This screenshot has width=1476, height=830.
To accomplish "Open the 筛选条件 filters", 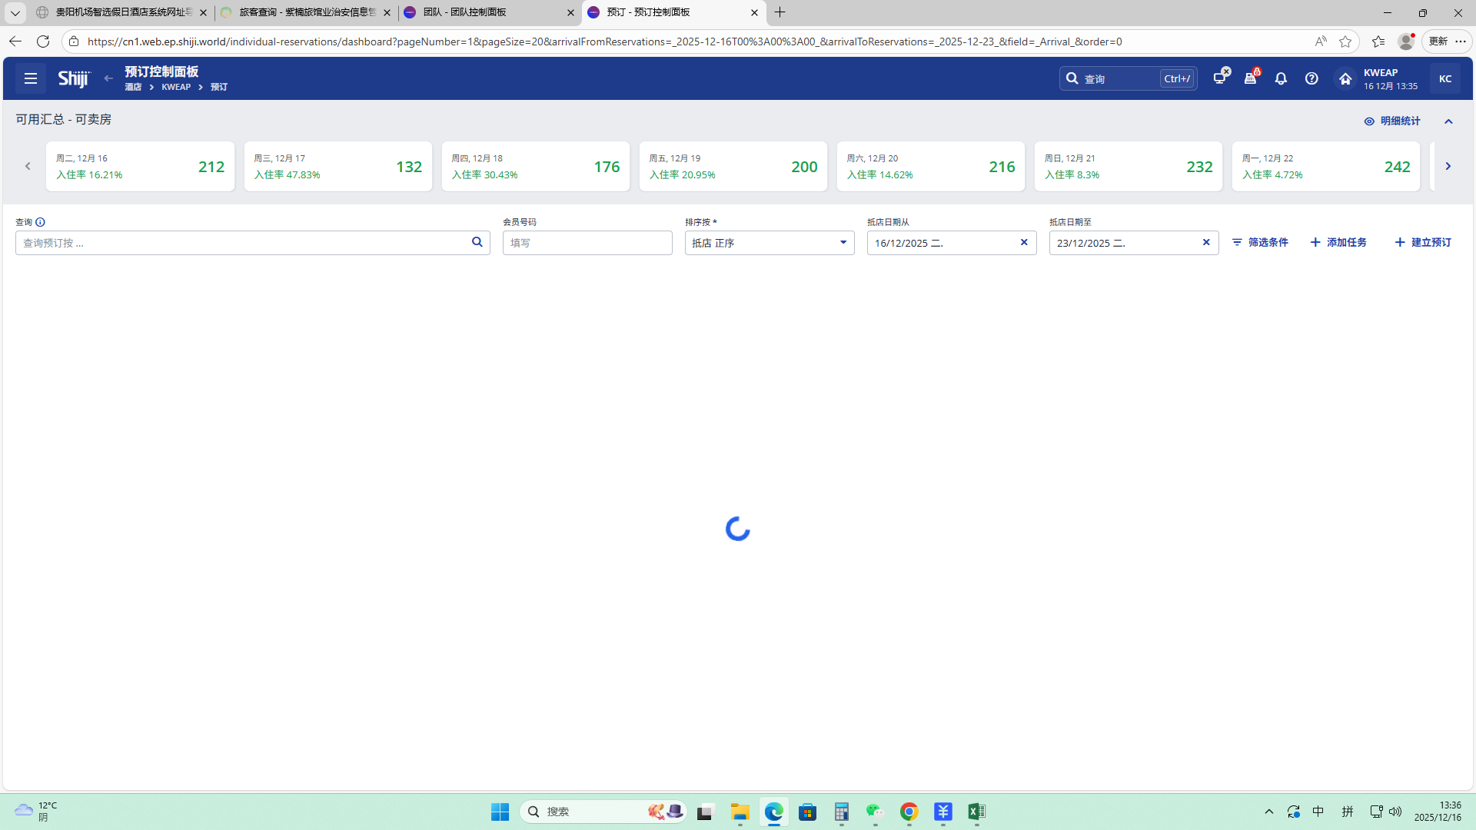I will 1260,243.
